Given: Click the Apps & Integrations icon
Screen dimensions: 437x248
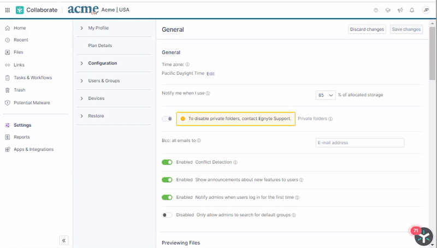Looking at the screenshot, I should (8, 149).
